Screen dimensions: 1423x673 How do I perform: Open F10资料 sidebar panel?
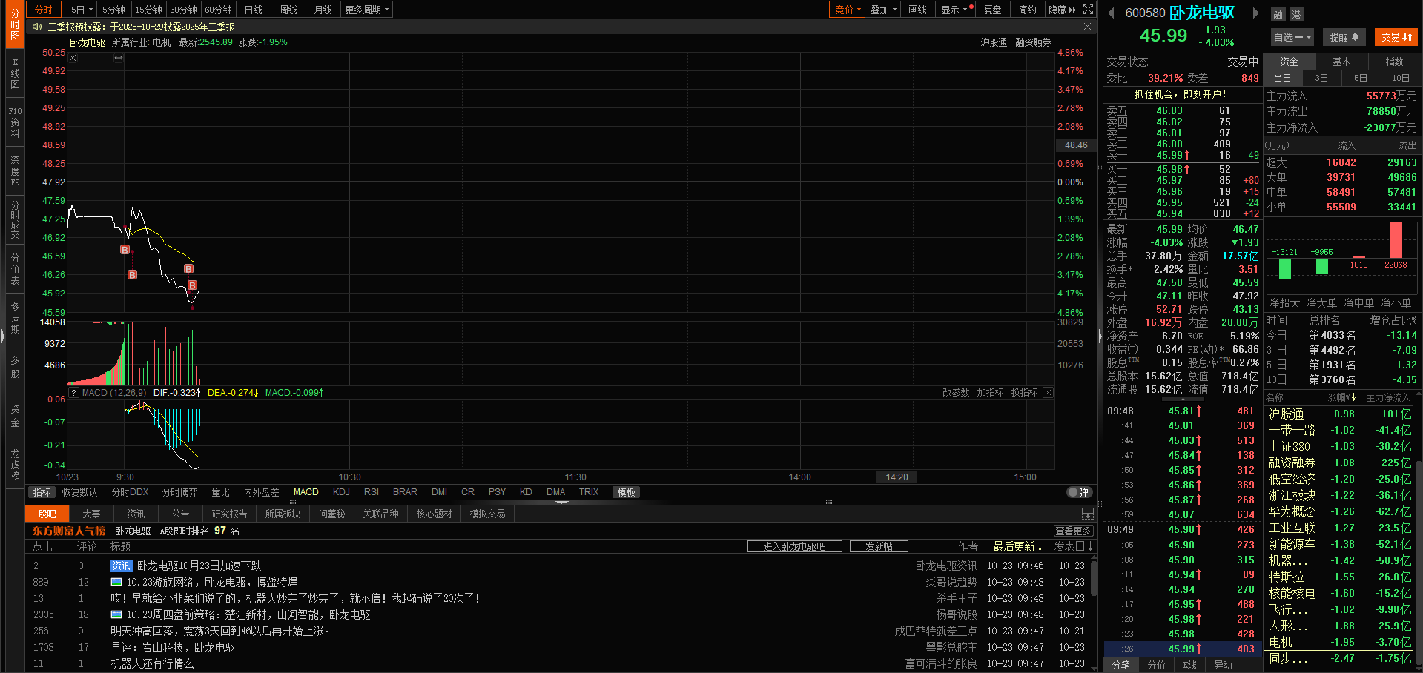(x=15, y=122)
